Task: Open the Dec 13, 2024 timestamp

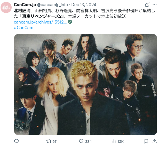Action: coord(84,5)
